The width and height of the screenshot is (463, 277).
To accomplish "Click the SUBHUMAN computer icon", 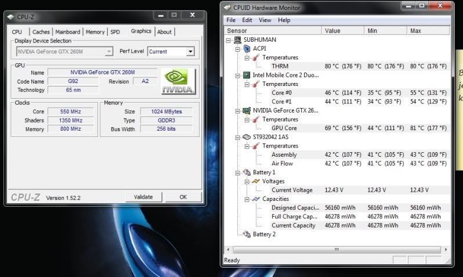I will coord(237,39).
